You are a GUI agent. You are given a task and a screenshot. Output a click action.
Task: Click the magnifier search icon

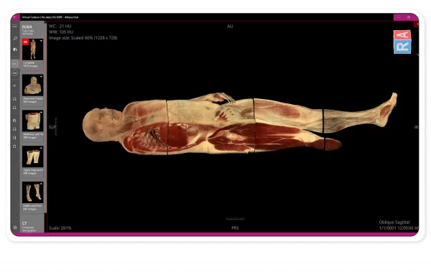(15, 38)
